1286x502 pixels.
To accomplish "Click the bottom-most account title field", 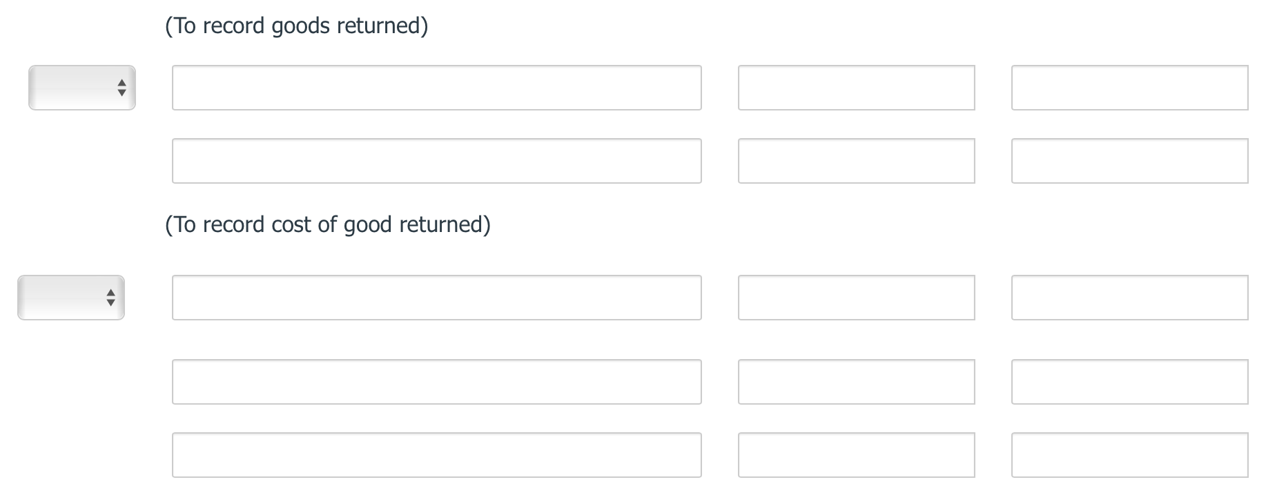I will point(436,455).
